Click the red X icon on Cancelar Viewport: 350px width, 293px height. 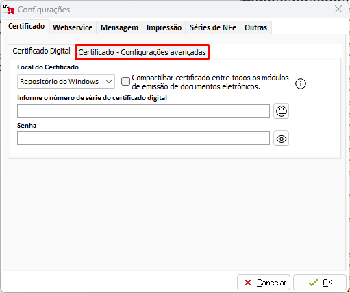(248, 283)
